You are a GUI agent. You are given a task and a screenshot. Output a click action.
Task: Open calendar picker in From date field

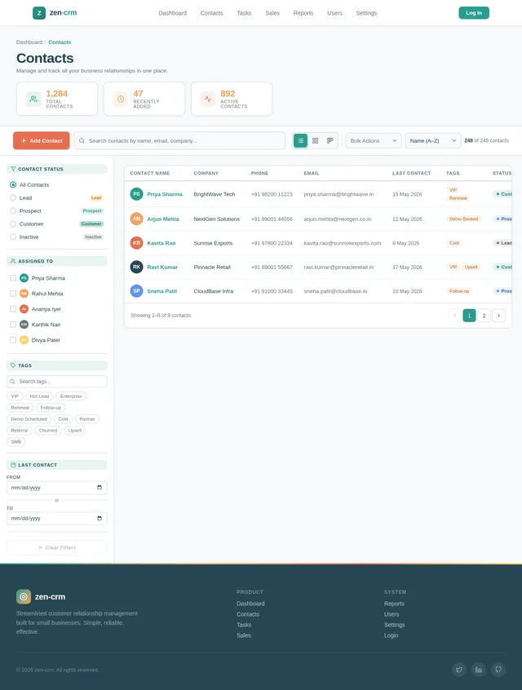[100, 488]
